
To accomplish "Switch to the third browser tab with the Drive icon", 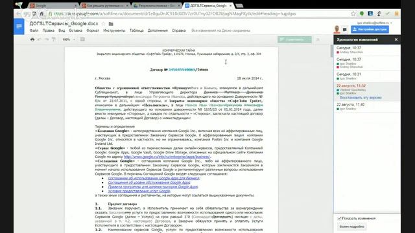I will [x=157, y=6].
